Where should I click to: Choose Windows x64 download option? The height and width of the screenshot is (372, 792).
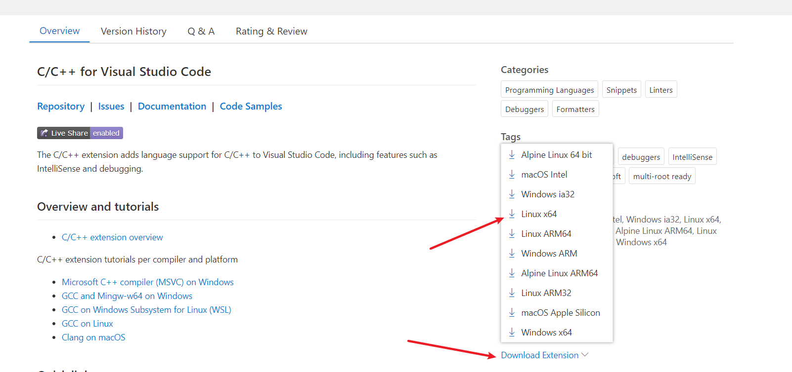[557, 333]
